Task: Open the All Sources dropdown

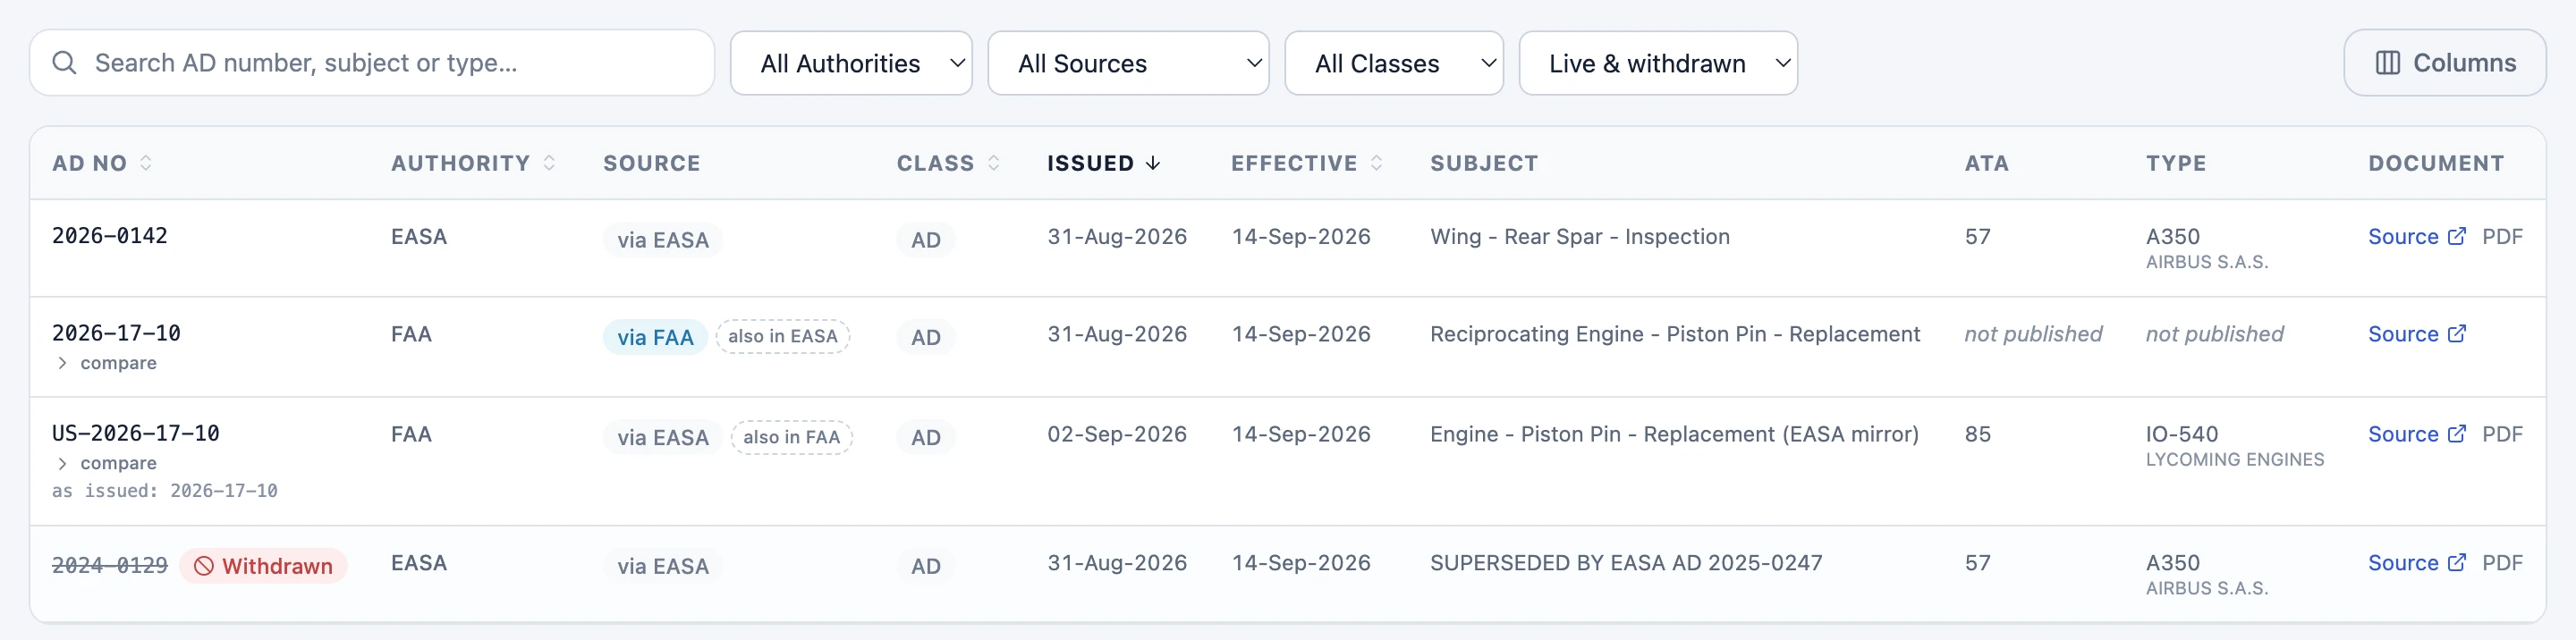Action: click(x=1128, y=63)
